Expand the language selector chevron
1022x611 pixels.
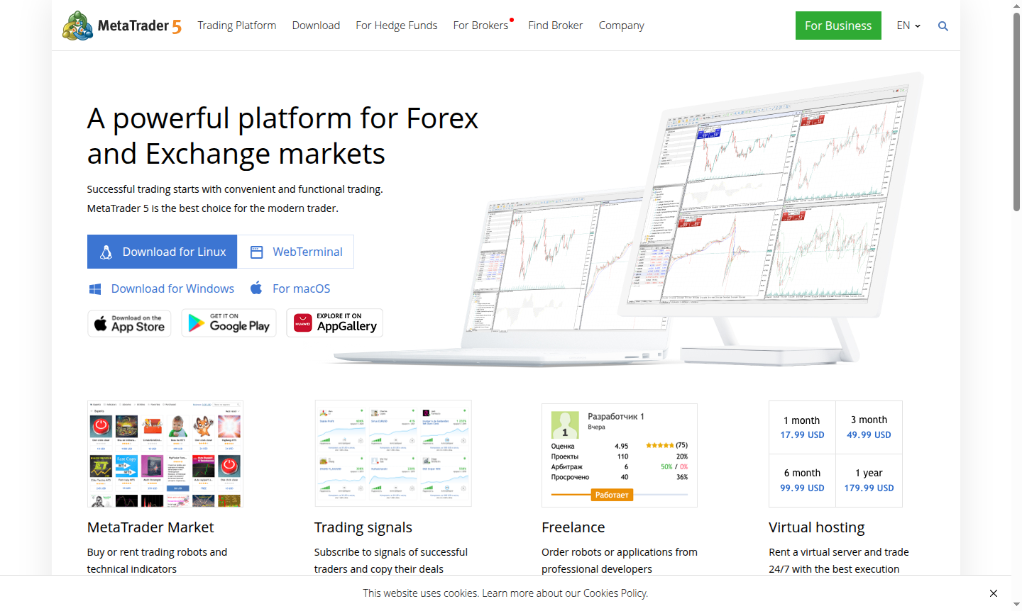click(x=917, y=26)
